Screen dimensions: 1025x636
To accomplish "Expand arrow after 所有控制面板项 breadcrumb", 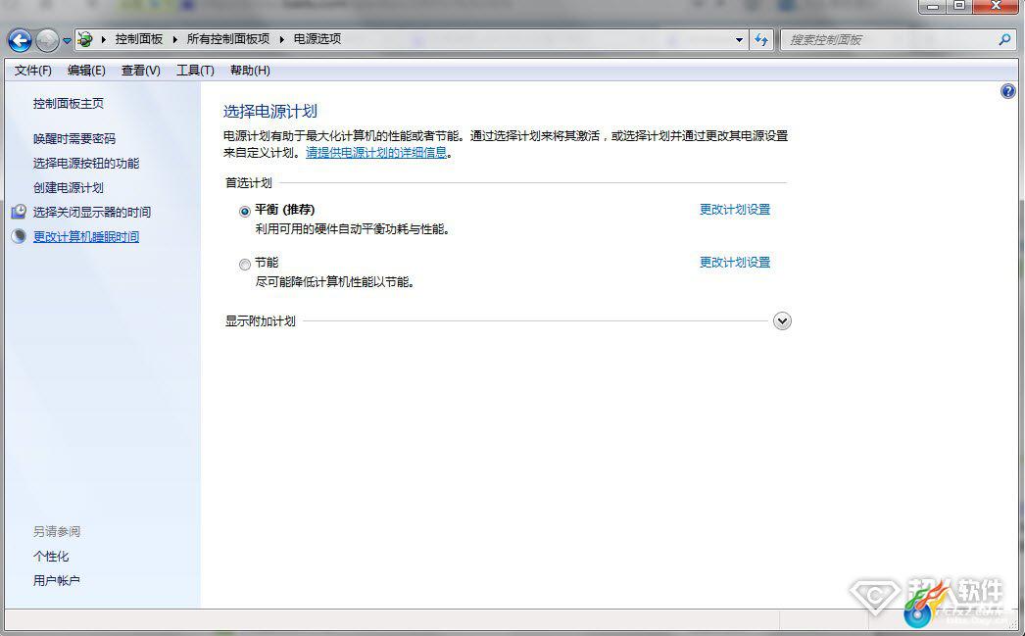I will pos(282,40).
